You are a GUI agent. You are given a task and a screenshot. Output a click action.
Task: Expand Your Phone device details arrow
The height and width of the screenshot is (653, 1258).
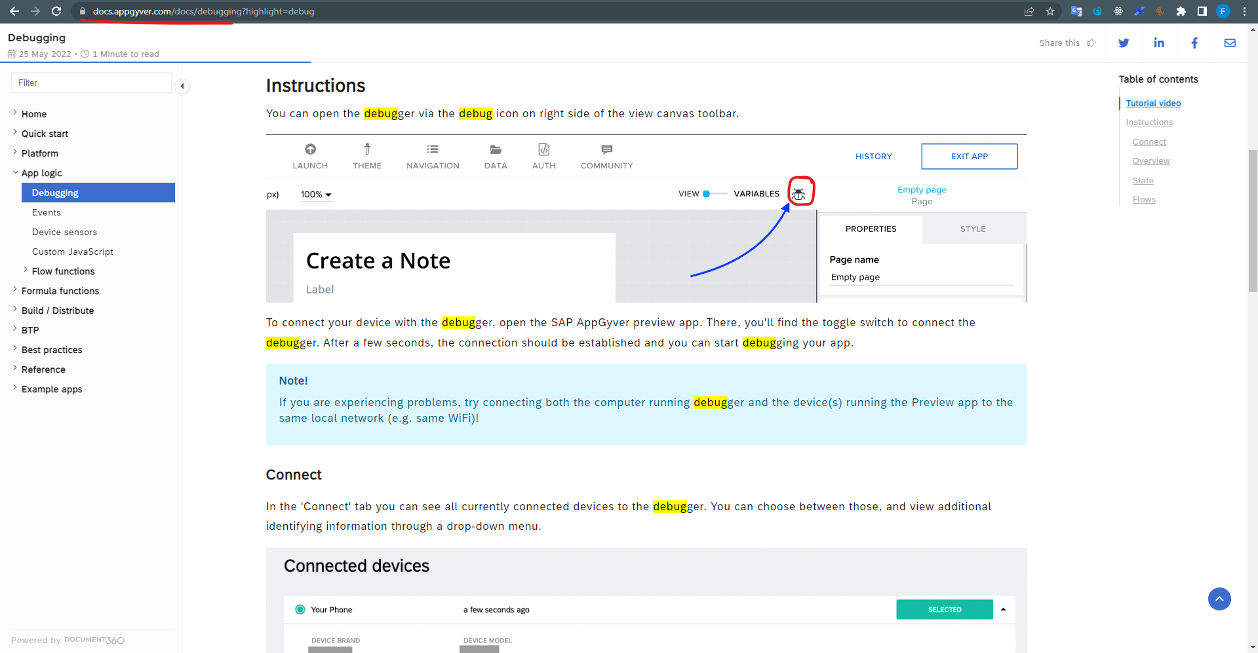tap(1003, 609)
